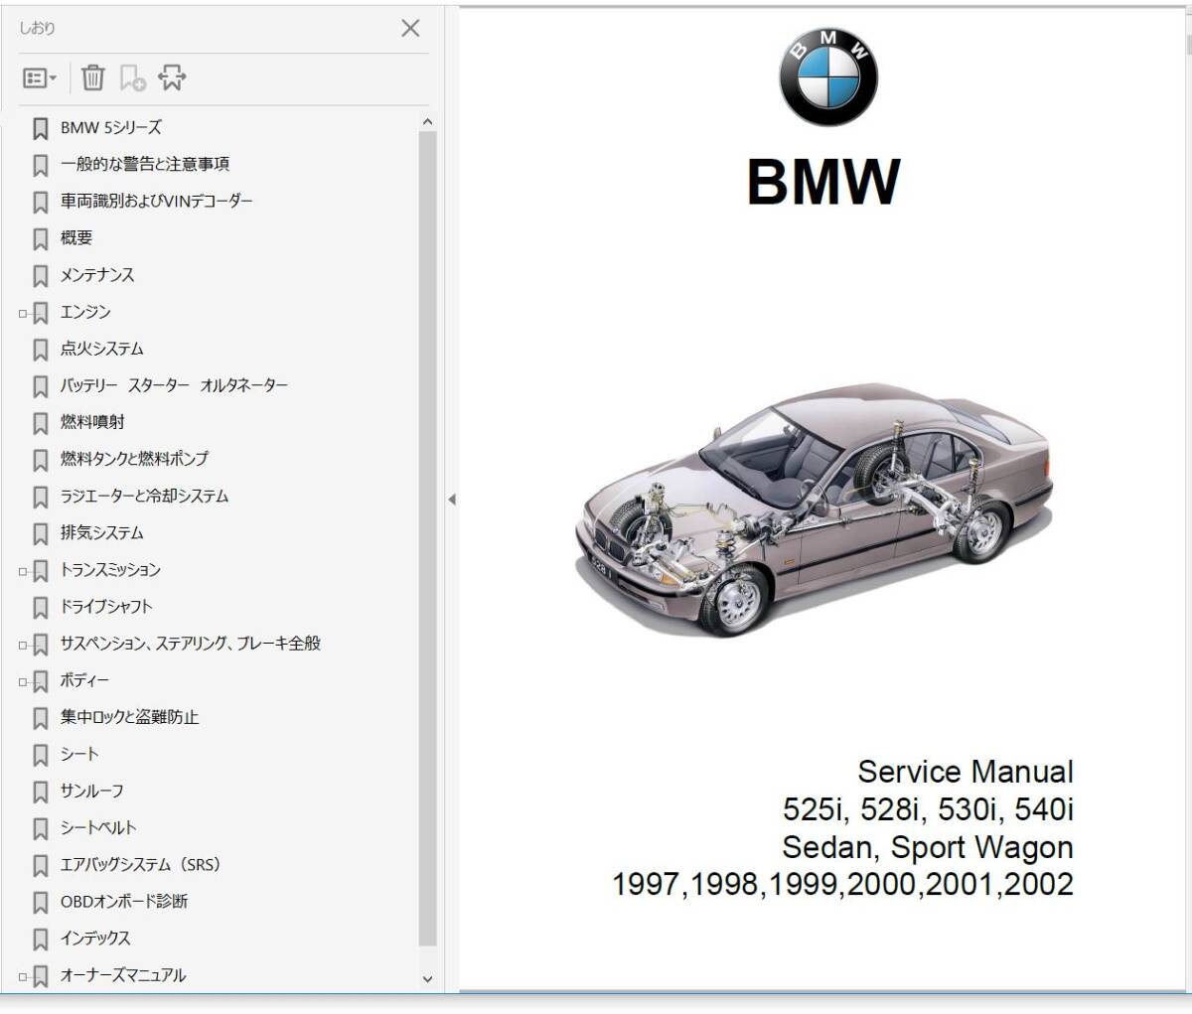Open the ボディー bookmark
Image resolution: width=1192 pixels, height=1014 pixels.
click(x=84, y=680)
